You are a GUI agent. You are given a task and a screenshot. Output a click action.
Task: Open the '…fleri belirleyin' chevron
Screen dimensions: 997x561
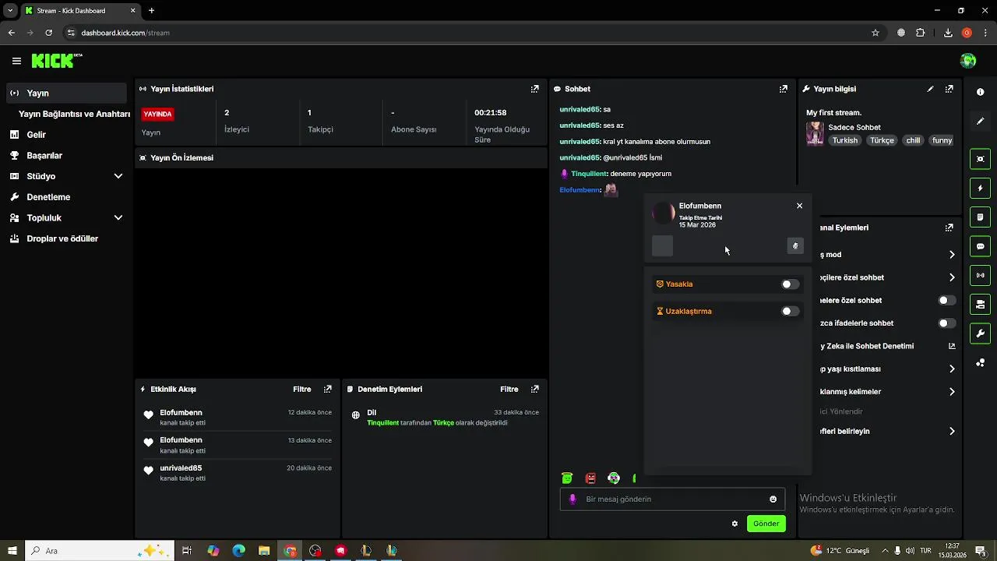(952, 431)
